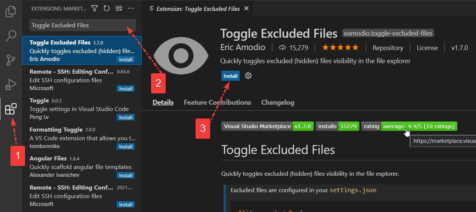Click settings.json text in readme
Screen dimensions: 476x212
coord(353,190)
